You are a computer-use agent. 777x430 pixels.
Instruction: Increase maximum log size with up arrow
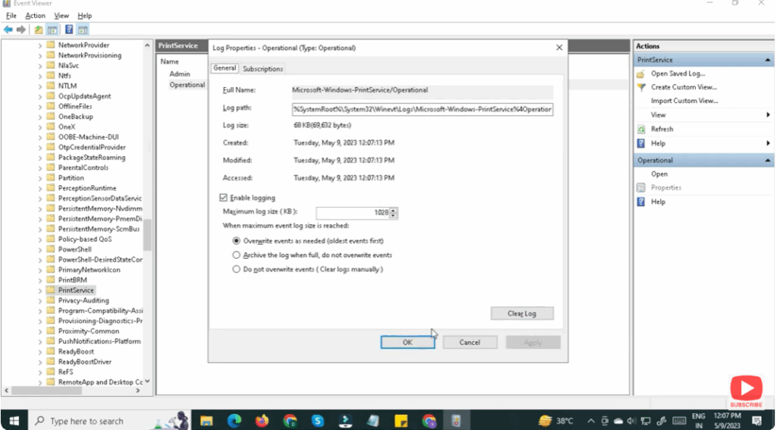pyautogui.click(x=394, y=211)
